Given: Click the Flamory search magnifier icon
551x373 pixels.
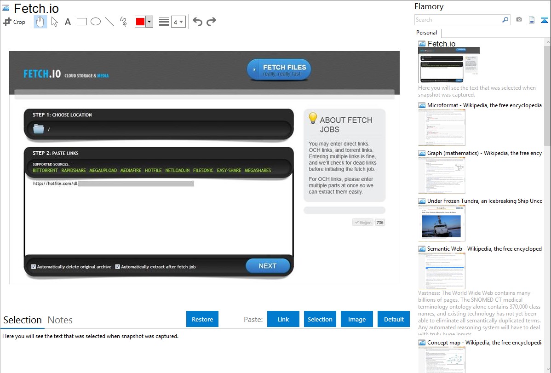Looking at the screenshot, I should [x=505, y=20].
